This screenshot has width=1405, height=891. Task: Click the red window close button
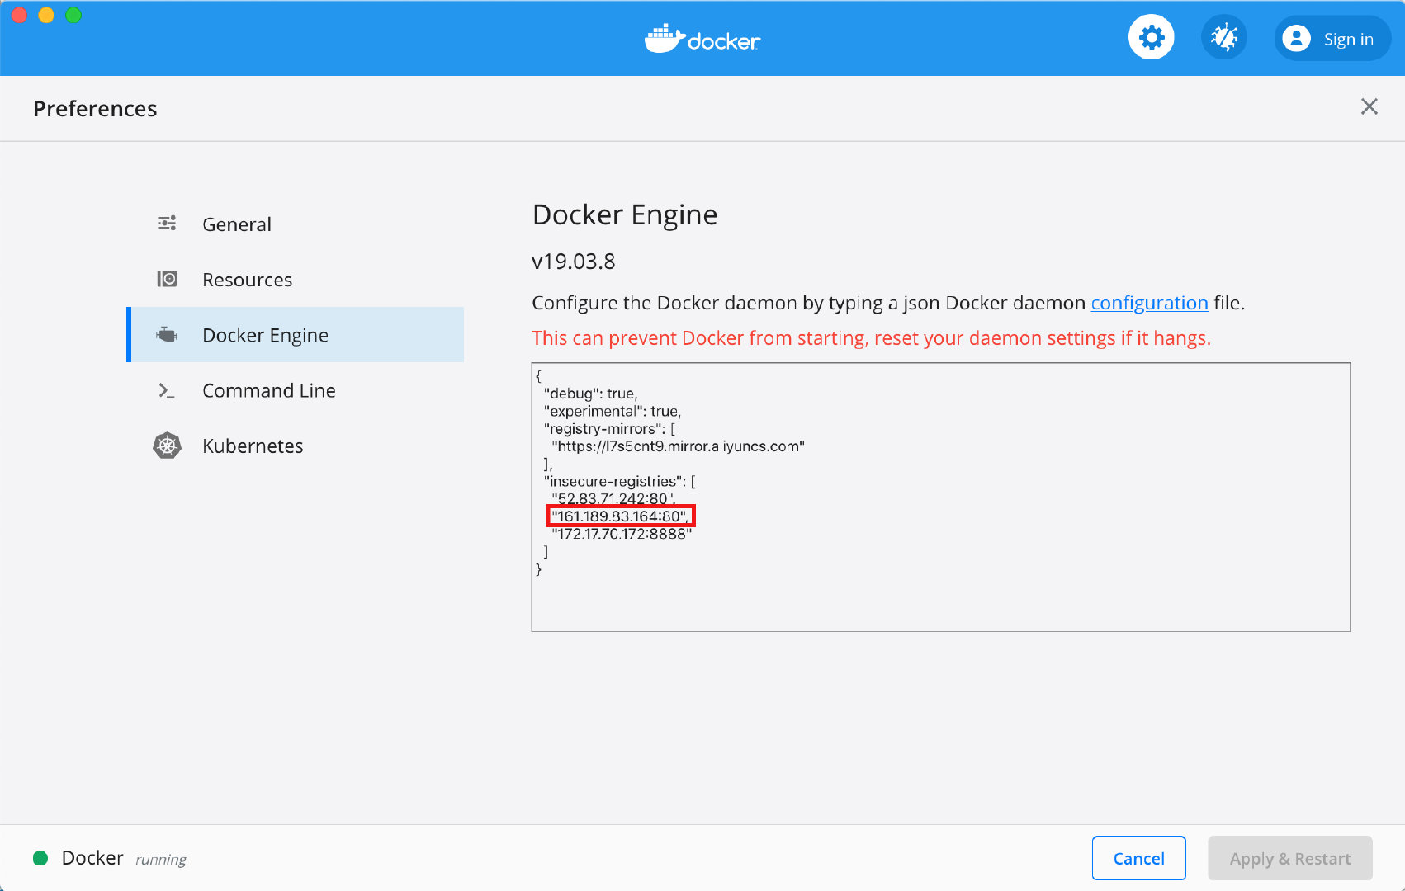pyautogui.click(x=19, y=15)
